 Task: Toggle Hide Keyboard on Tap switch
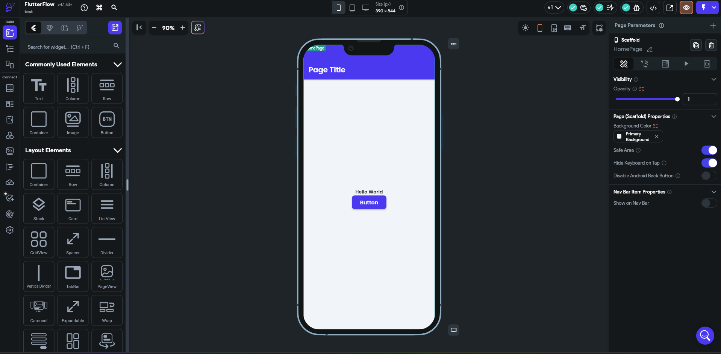[x=709, y=163]
